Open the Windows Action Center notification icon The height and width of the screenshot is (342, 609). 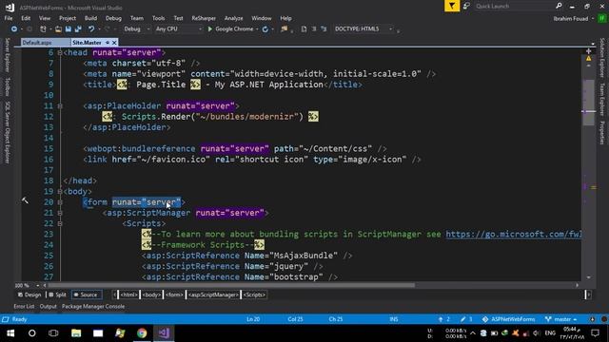(595, 333)
